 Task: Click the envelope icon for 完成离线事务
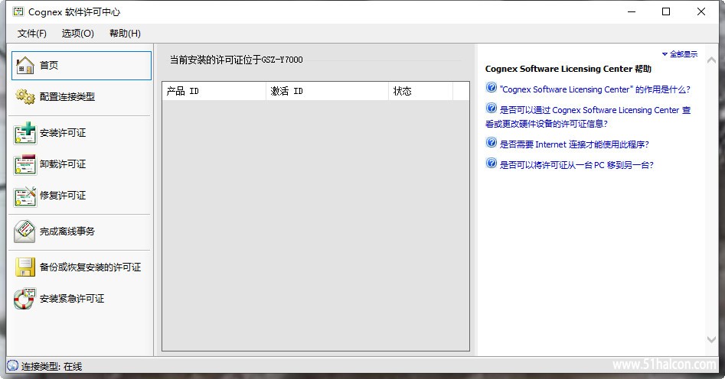[x=24, y=232]
